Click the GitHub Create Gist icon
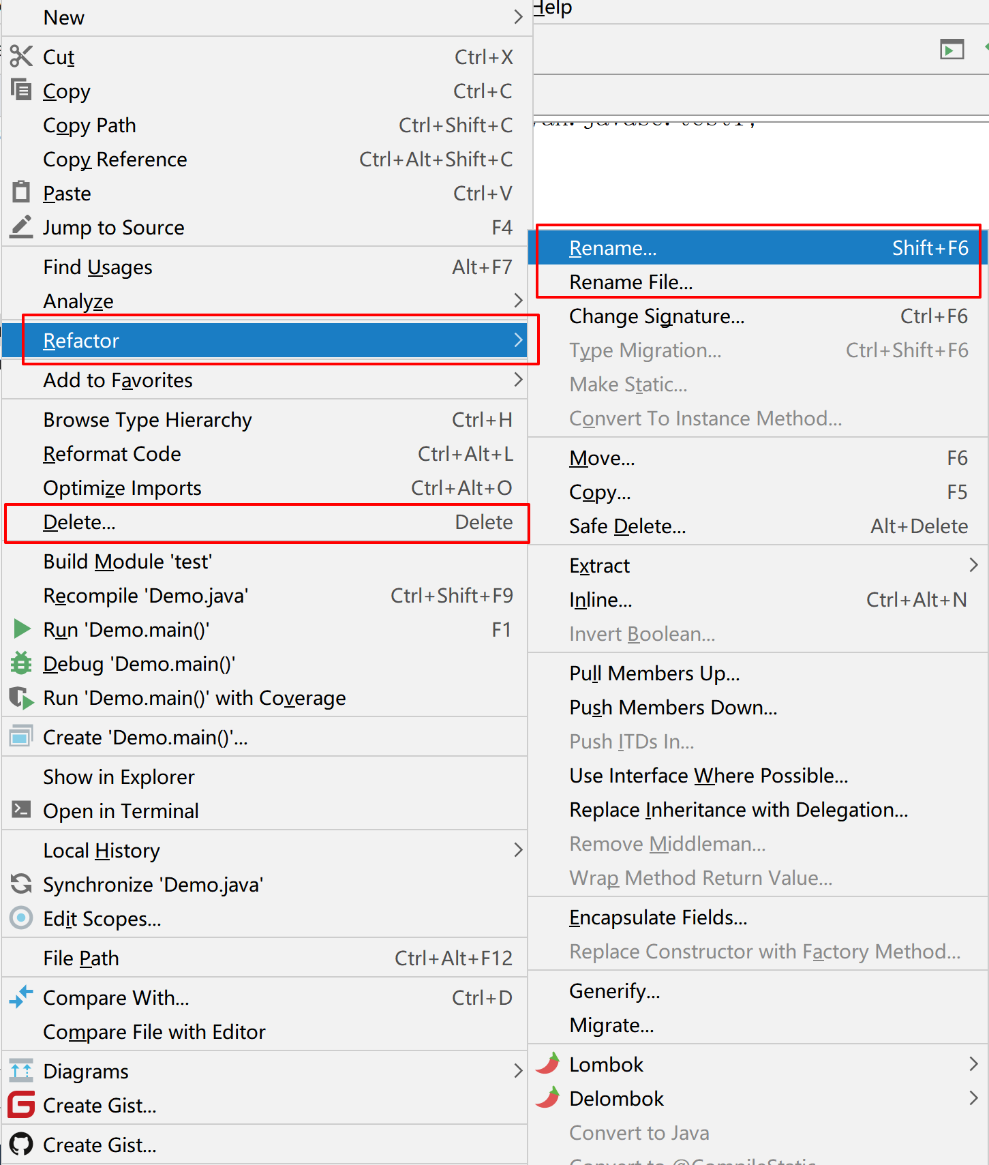Image resolution: width=989 pixels, height=1165 pixels. click(21, 1144)
